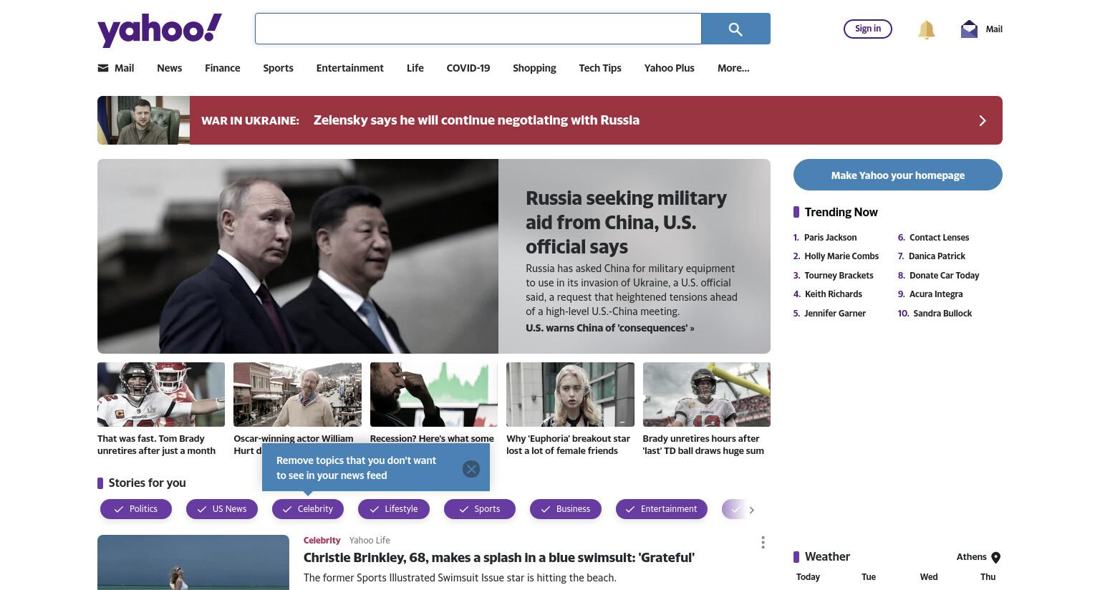Image resolution: width=1100 pixels, height=590 pixels.
Task: Open trending topic Sandra Bullock
Action: 942,314
